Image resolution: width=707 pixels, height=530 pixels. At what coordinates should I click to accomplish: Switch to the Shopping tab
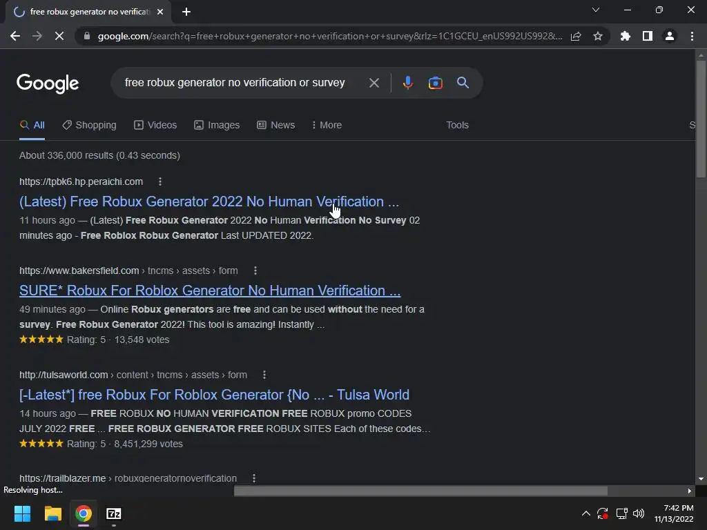[89, 126]
